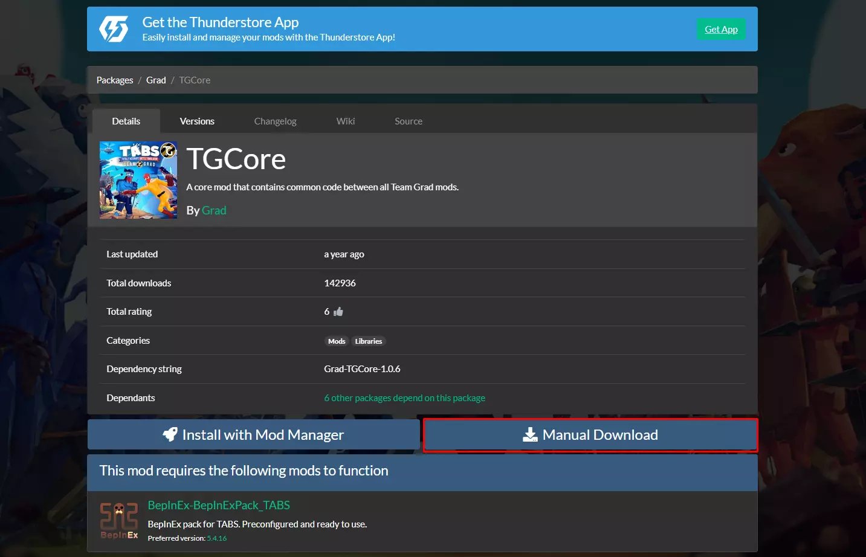Image resolution: width=866 pixels, height=557 pixels.
Task: Click the Thunderstore lightning logo icon
Action: [x=114, y=29]
